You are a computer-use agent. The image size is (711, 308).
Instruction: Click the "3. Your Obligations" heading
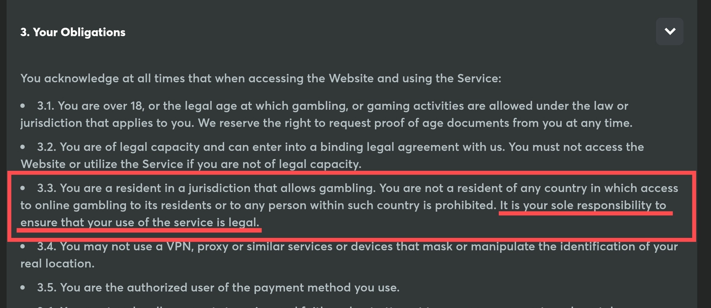click(73, 32)
